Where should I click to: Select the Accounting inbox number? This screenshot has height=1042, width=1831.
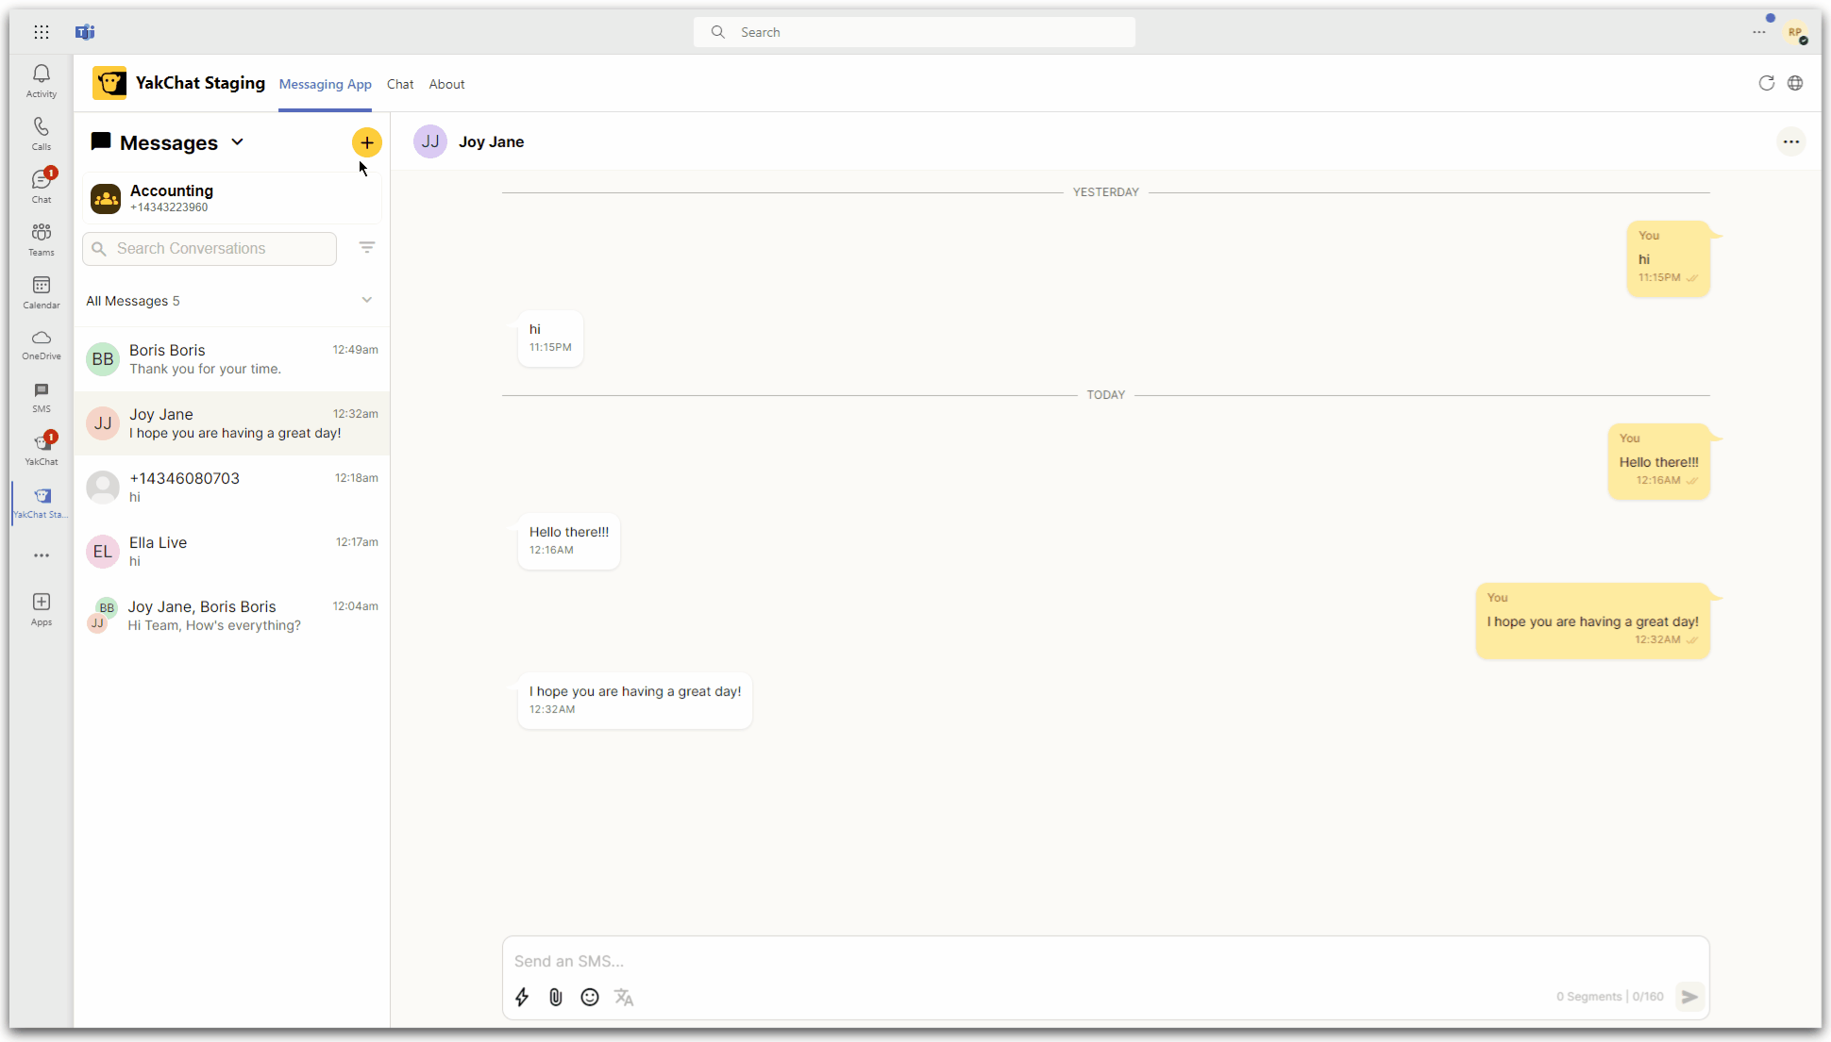232,198
